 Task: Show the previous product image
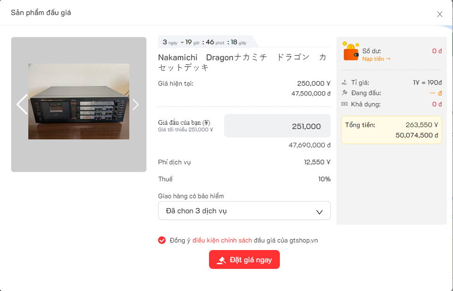22,104
